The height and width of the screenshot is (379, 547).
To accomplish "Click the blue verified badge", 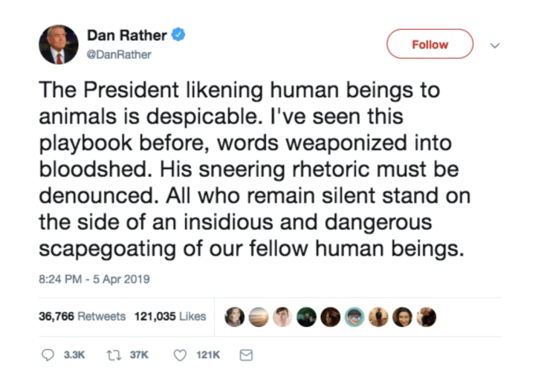I will coord(178,35).
